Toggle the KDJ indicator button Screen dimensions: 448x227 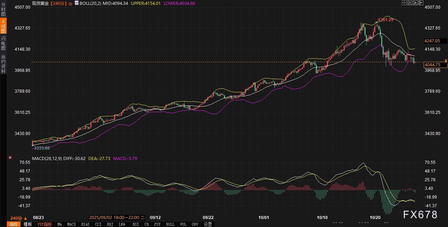pyautogui.click(x=110, y=224)
